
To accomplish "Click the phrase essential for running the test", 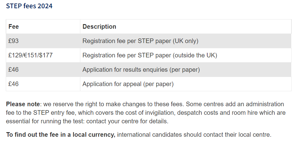I will click(45, 121).
